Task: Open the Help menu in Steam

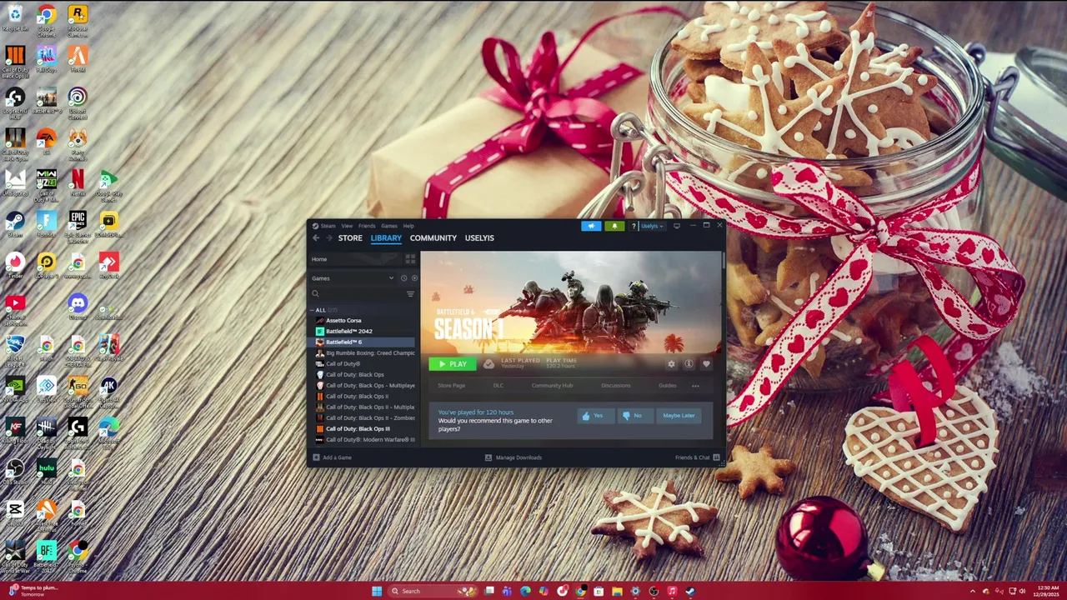Action: tap(408, 226)
